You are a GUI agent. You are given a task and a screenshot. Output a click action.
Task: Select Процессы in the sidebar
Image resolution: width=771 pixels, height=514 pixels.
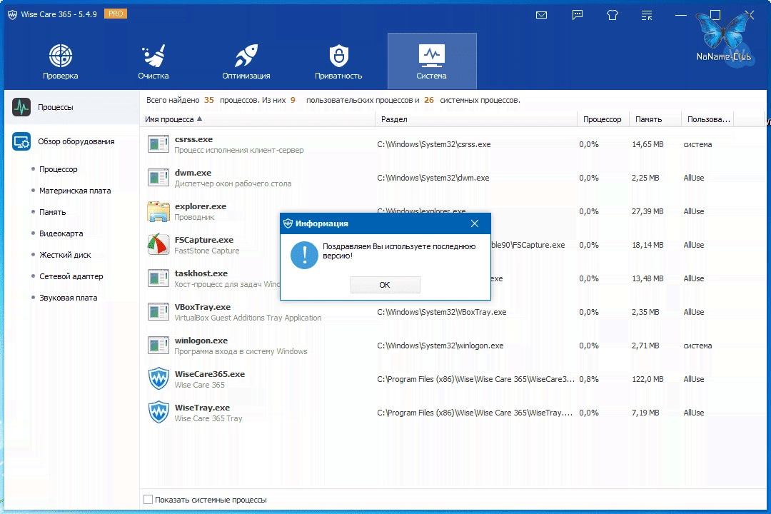(72, 107)
